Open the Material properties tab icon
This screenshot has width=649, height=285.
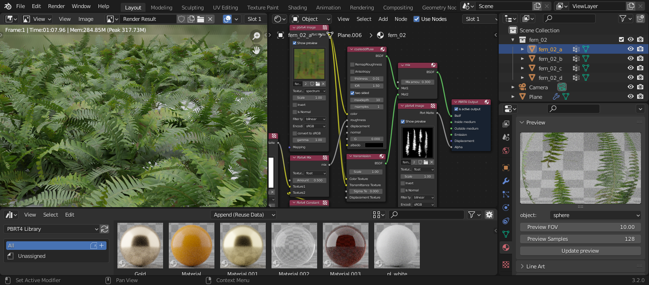[x=506, y=247]
